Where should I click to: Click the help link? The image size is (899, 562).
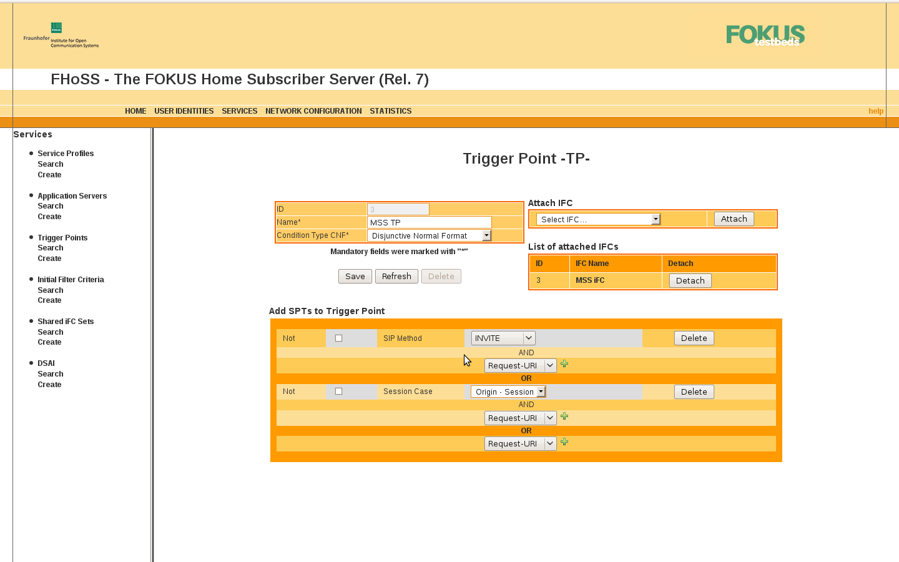point(876,111)
